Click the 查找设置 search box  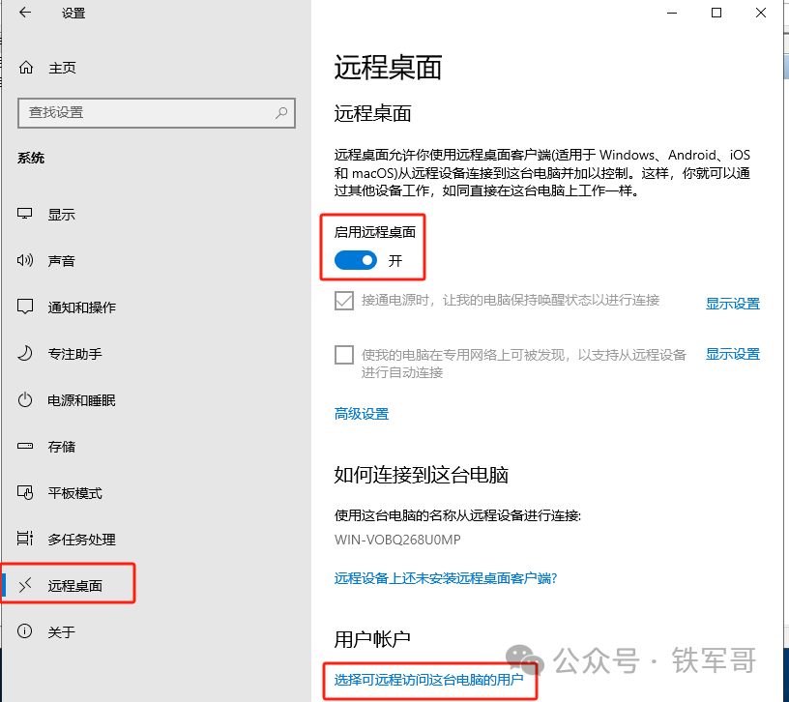157,113
